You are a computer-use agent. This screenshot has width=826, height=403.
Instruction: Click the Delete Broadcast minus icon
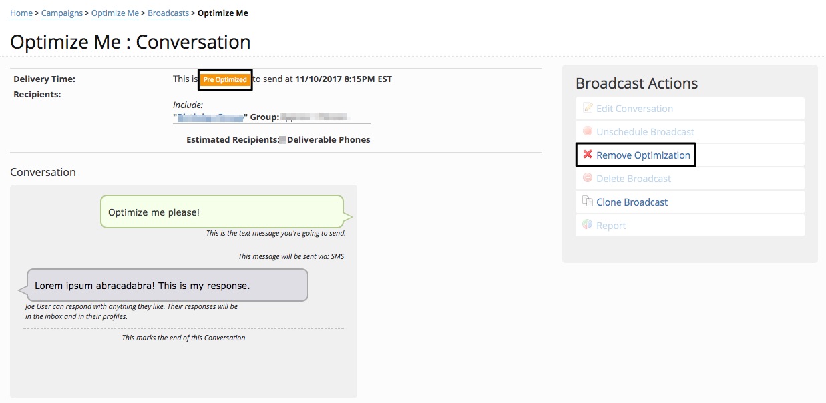coord(588,178)
